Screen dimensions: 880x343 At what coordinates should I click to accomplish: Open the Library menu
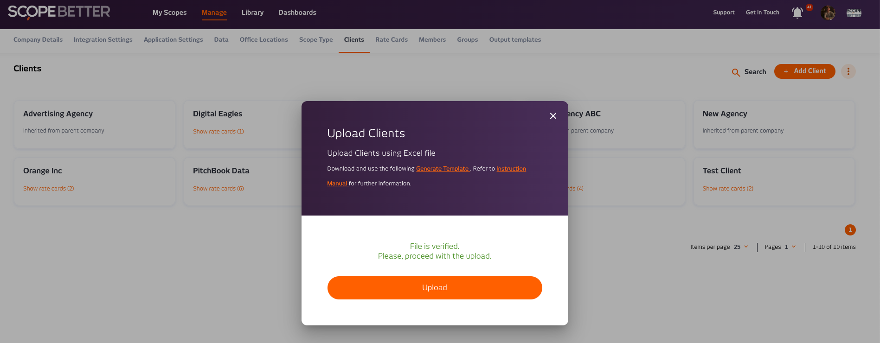tap(252, 13)
